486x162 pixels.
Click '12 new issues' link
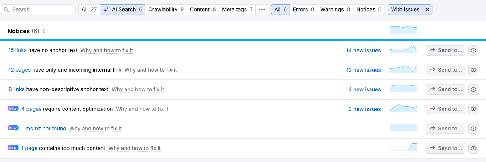(x=363, y=70)
